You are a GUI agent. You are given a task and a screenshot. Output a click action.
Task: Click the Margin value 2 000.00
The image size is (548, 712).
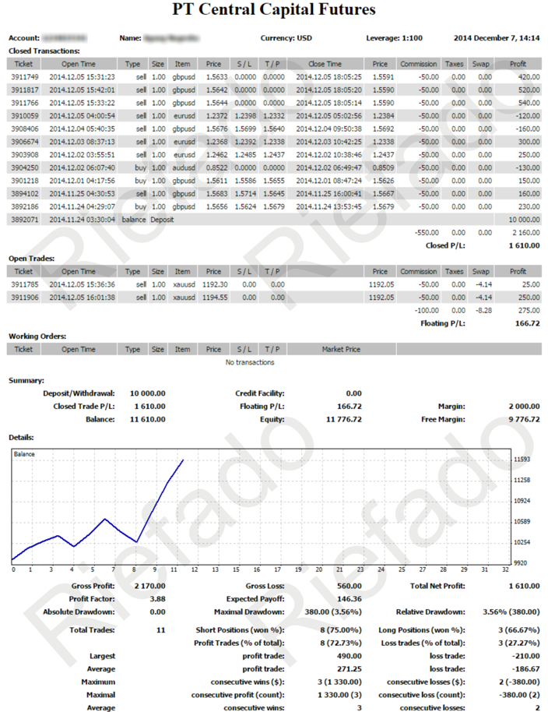[x=524, y=407]
